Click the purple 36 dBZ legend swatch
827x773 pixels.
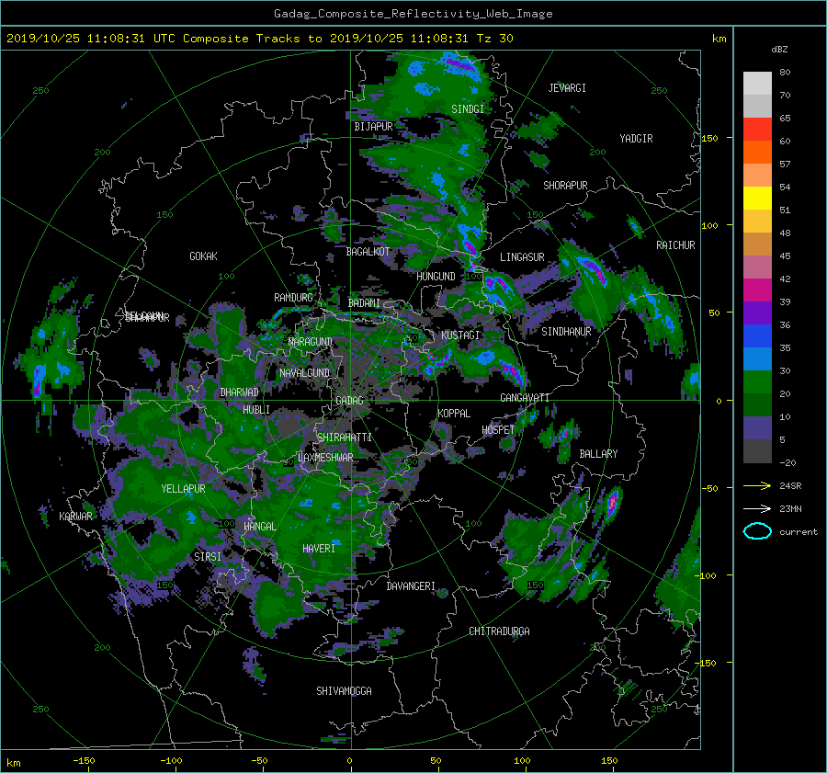pyautogui.click(x=757, y=313)
